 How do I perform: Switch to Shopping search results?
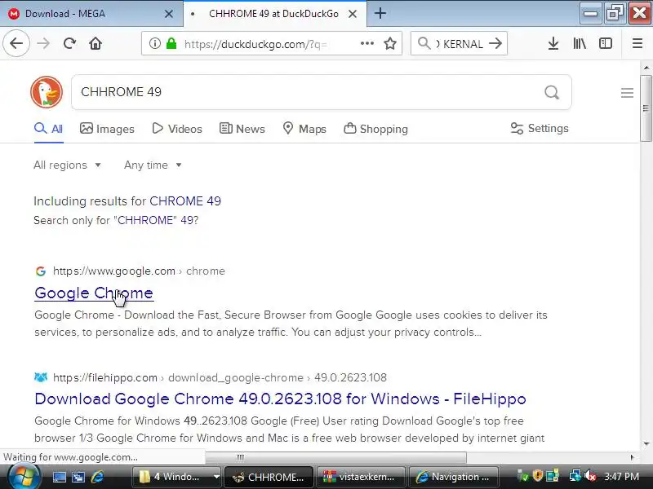click(x=375, y=129)
